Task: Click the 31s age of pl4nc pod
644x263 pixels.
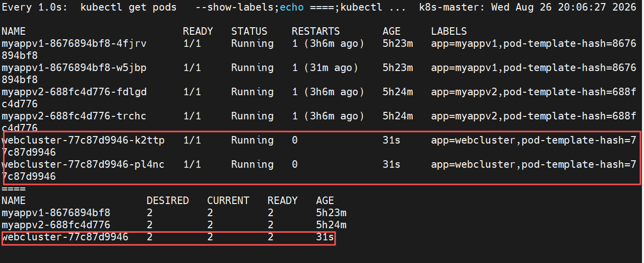Action: (392, 165)
